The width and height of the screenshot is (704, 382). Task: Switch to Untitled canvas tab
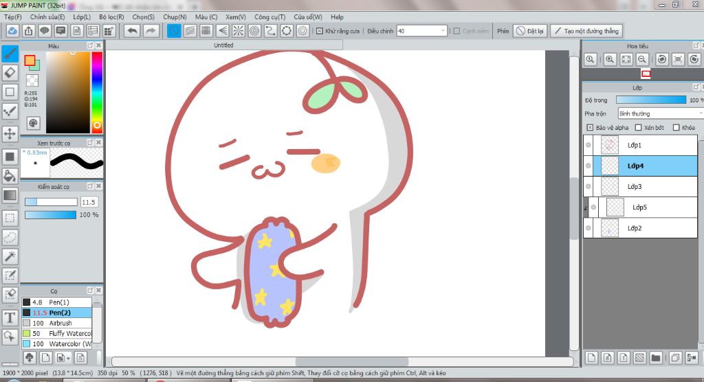[223, 45]
